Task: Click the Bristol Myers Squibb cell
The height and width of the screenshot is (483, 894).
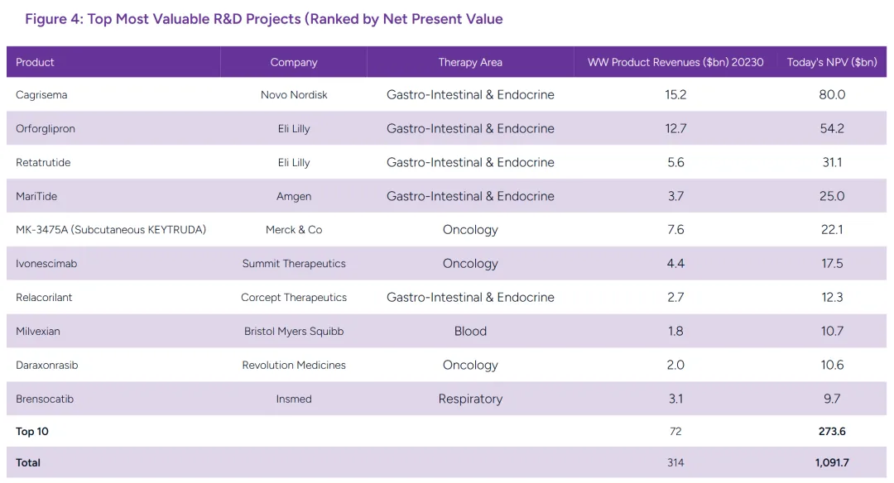Action: [x=294, y=332]
